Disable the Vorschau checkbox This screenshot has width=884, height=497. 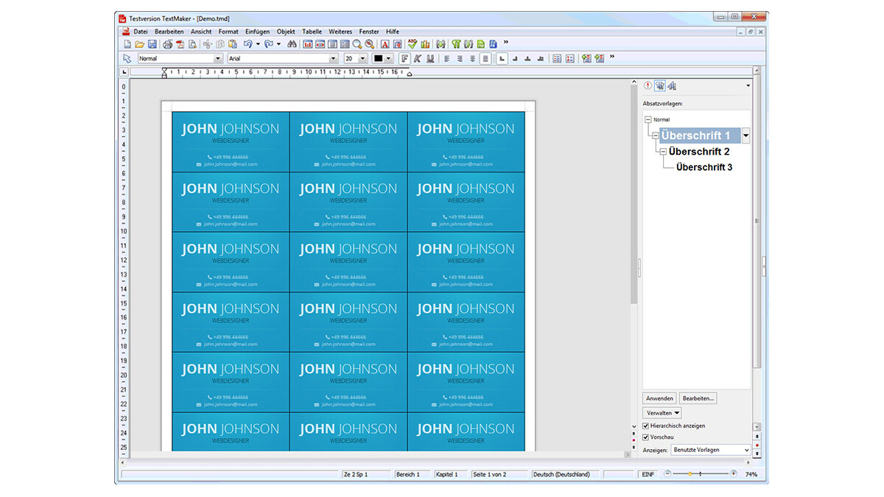tap(646, 437)
